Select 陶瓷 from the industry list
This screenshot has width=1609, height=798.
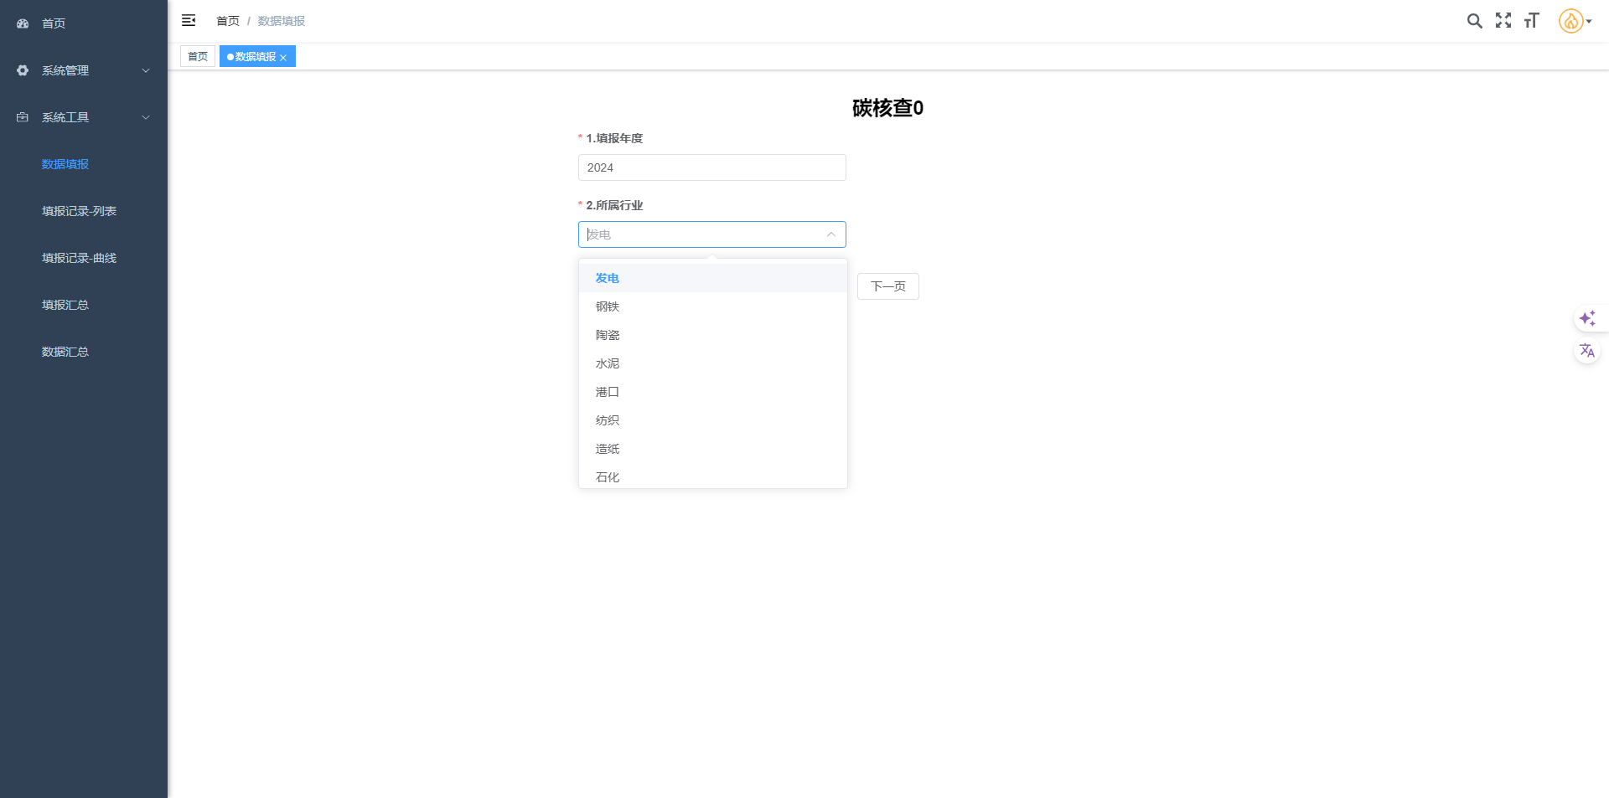click(x=713, y=335)
